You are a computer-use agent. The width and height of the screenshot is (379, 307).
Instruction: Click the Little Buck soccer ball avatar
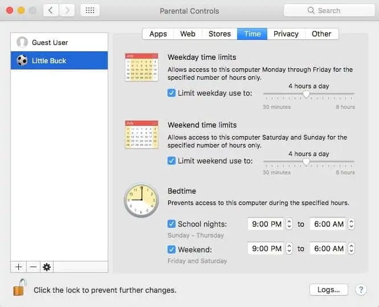tap(22, 60)
